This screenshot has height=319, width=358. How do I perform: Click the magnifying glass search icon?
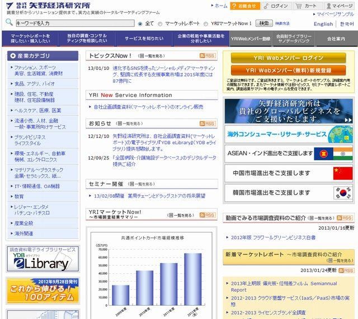point(9,22)
